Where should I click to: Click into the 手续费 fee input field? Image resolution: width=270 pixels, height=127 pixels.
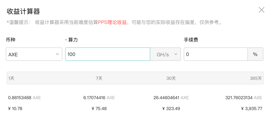pyautogui.click(x=215, y=54)
